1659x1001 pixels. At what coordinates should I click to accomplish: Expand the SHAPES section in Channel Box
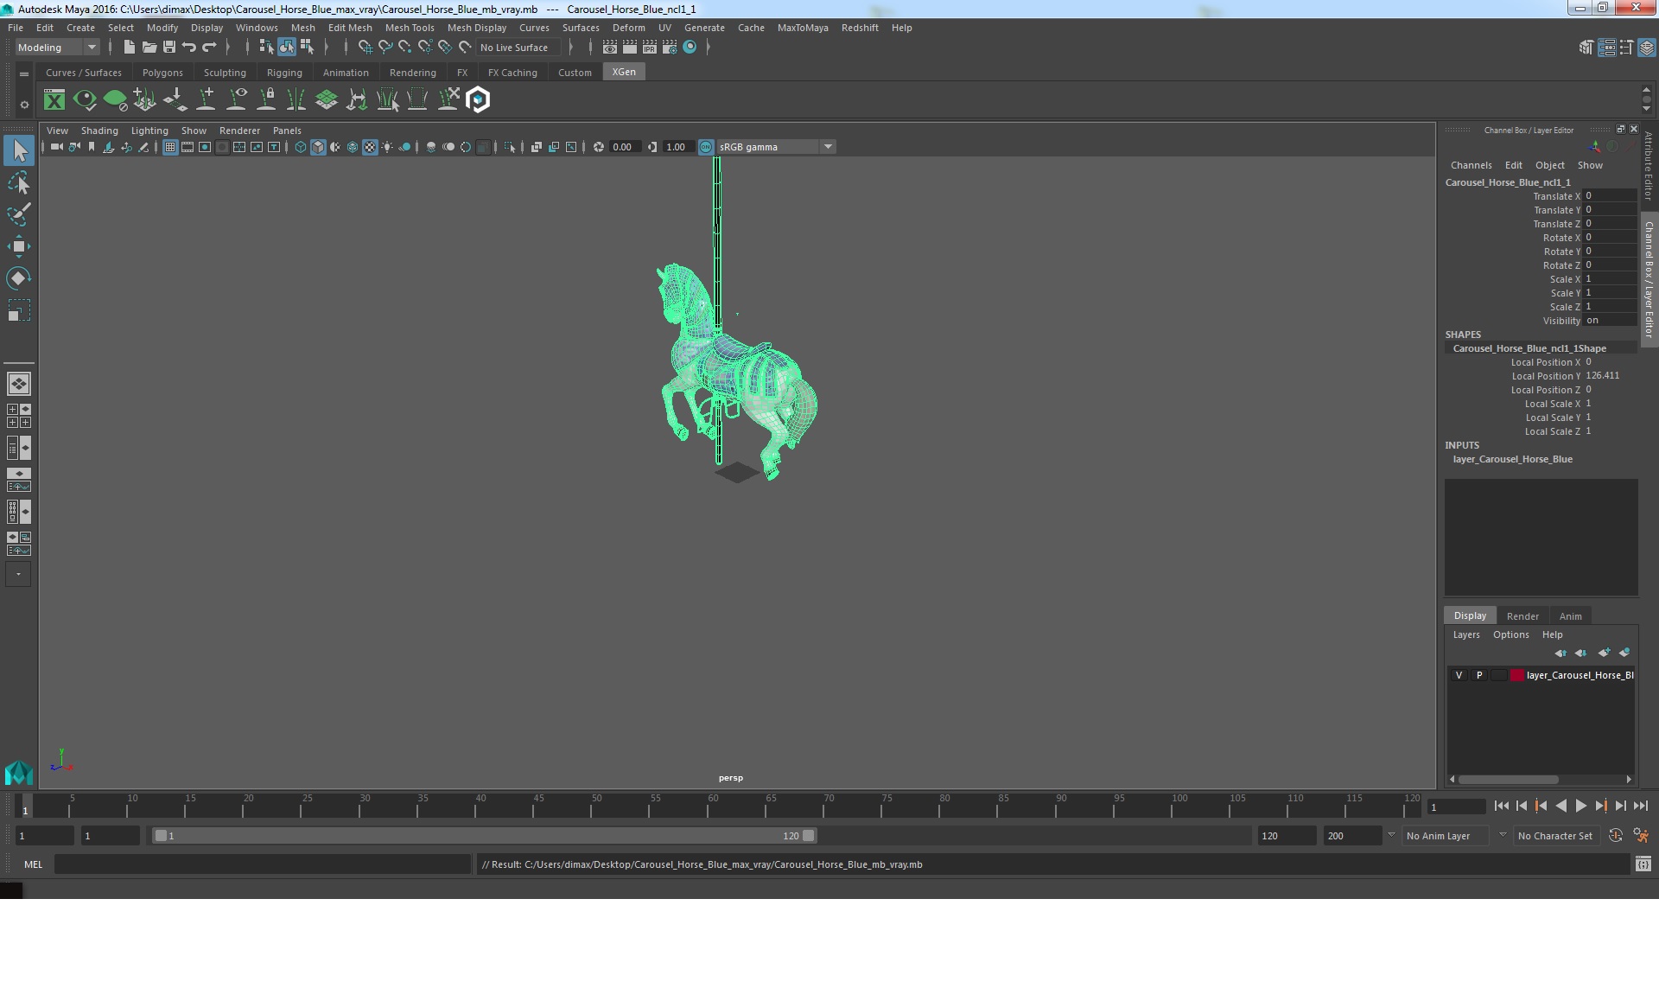(1464, 334)
